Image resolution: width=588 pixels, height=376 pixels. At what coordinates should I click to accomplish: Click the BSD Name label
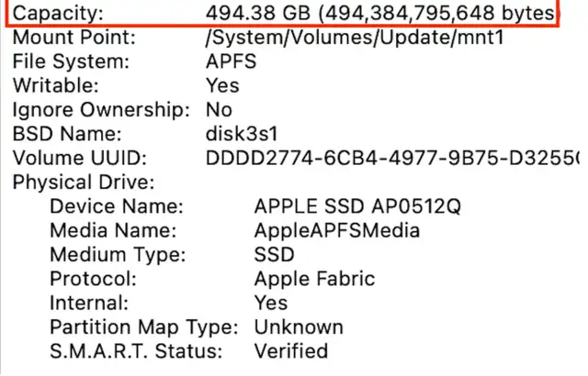[x=67, y=134]
